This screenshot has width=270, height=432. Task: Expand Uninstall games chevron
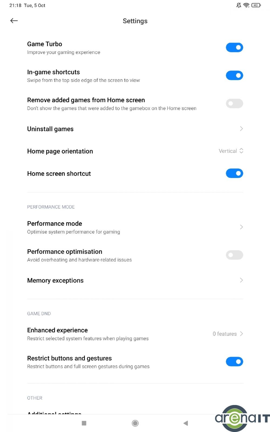[241, 129]
